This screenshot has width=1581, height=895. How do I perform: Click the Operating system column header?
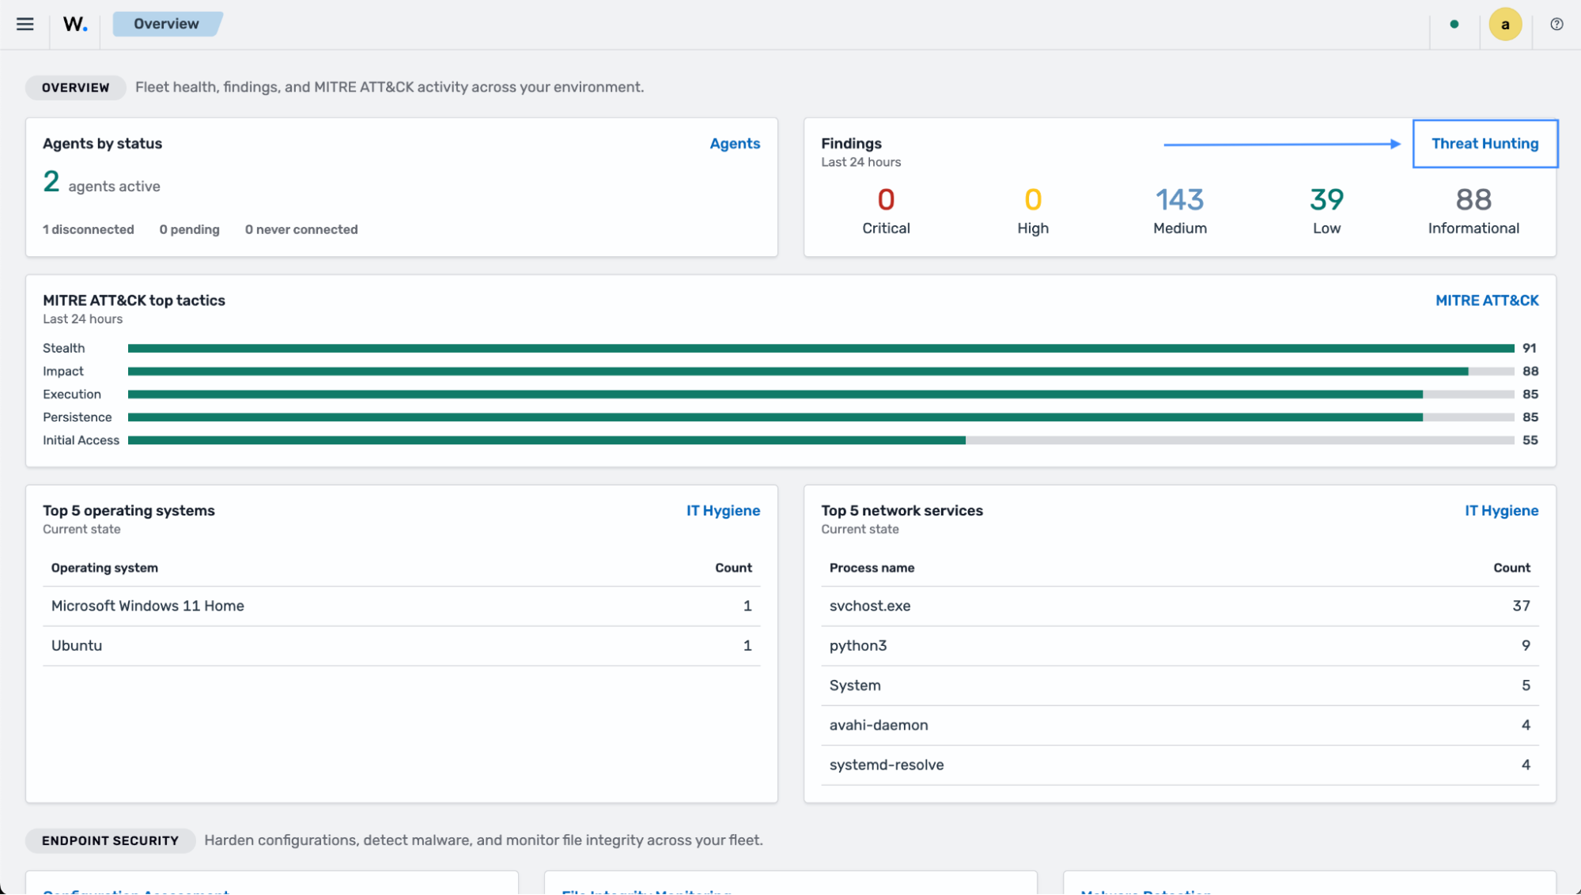104,568
